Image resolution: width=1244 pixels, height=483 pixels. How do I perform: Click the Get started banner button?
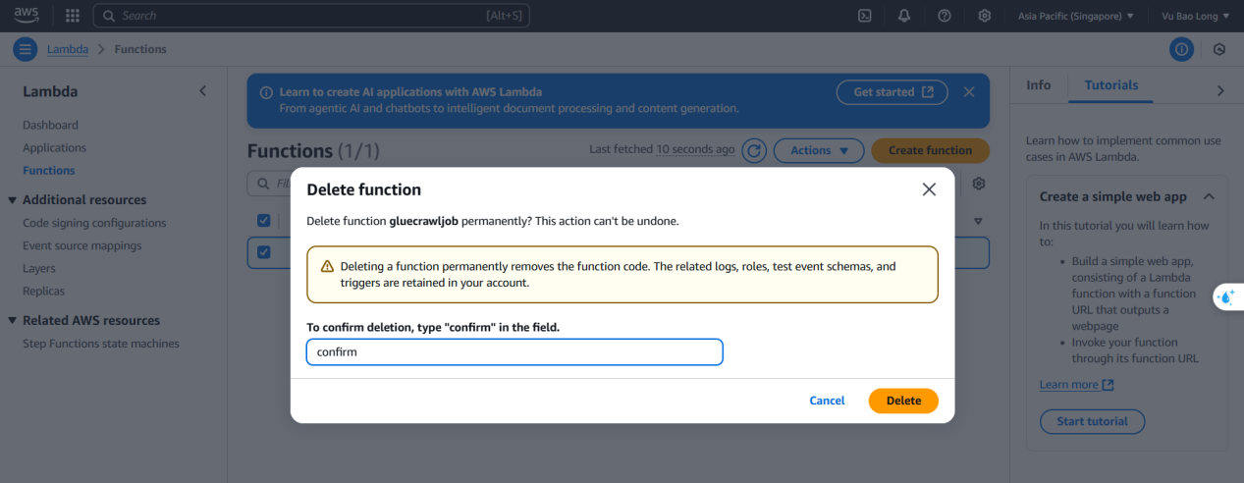tap(892, 91)
